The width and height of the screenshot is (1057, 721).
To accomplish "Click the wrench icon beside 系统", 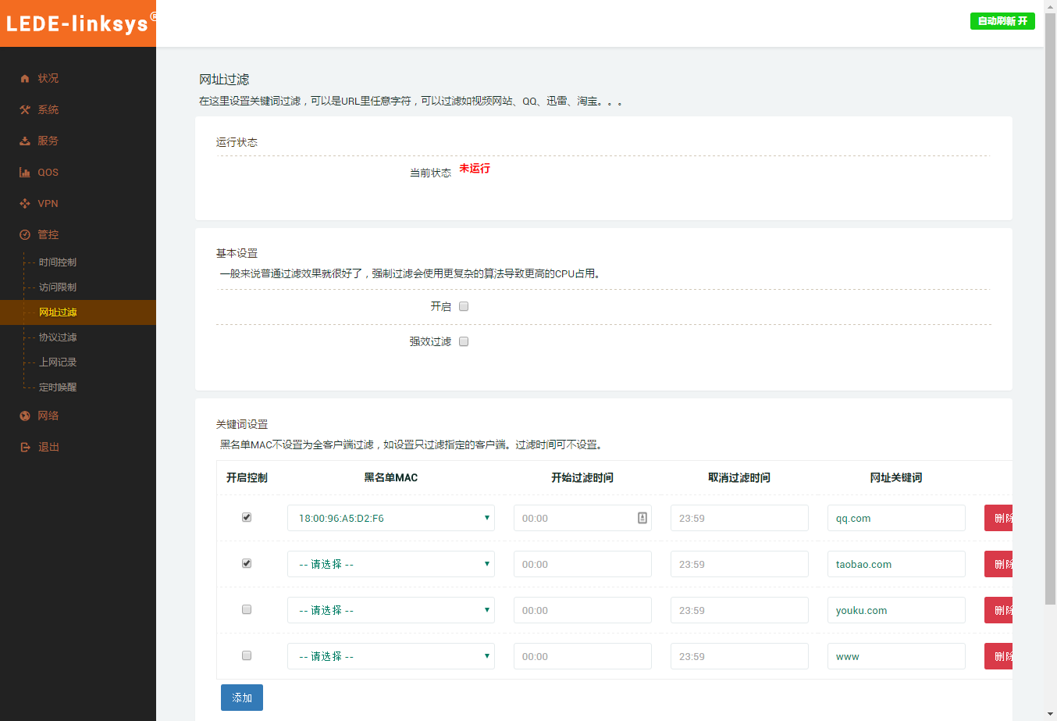I will pyautogui.click(x=25, y=109).
